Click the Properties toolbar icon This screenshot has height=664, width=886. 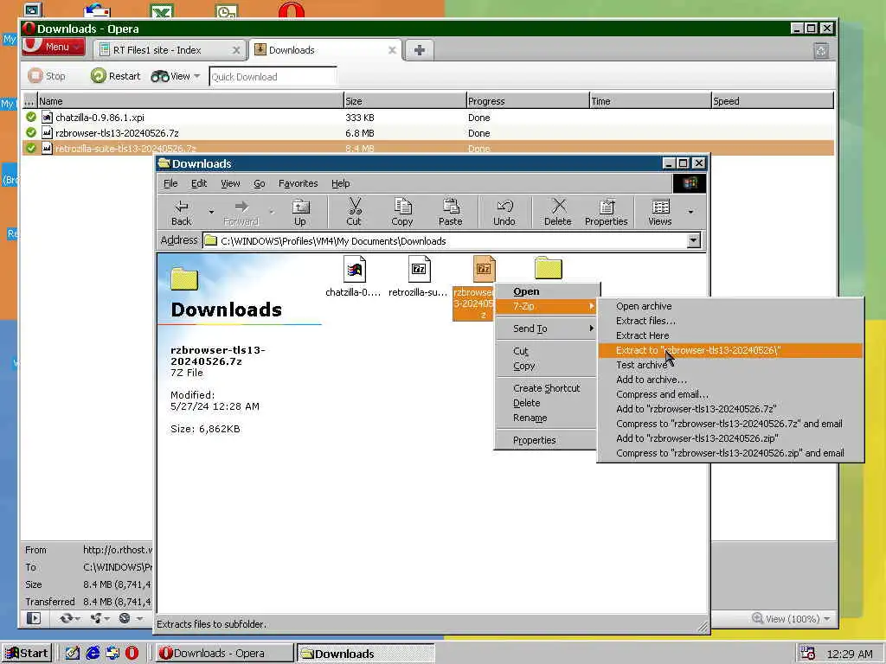pyautogui.click(x=607, y=213)
